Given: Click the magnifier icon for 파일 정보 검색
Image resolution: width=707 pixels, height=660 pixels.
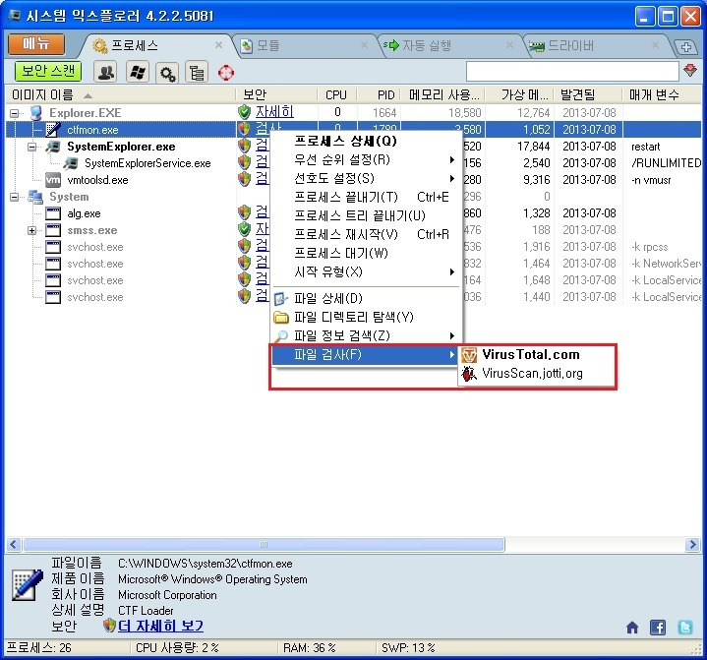Looking at the screenshot, I should click(281, 335).
